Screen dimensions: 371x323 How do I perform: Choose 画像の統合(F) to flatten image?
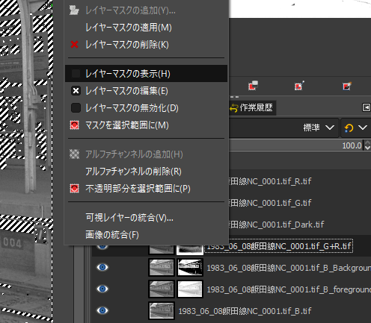tap(146, 235)
